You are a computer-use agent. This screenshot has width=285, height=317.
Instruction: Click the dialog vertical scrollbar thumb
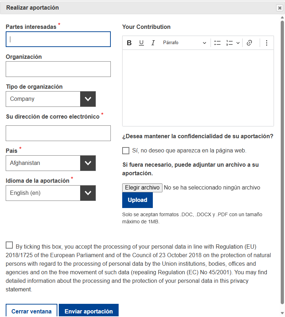pos(282,162)
